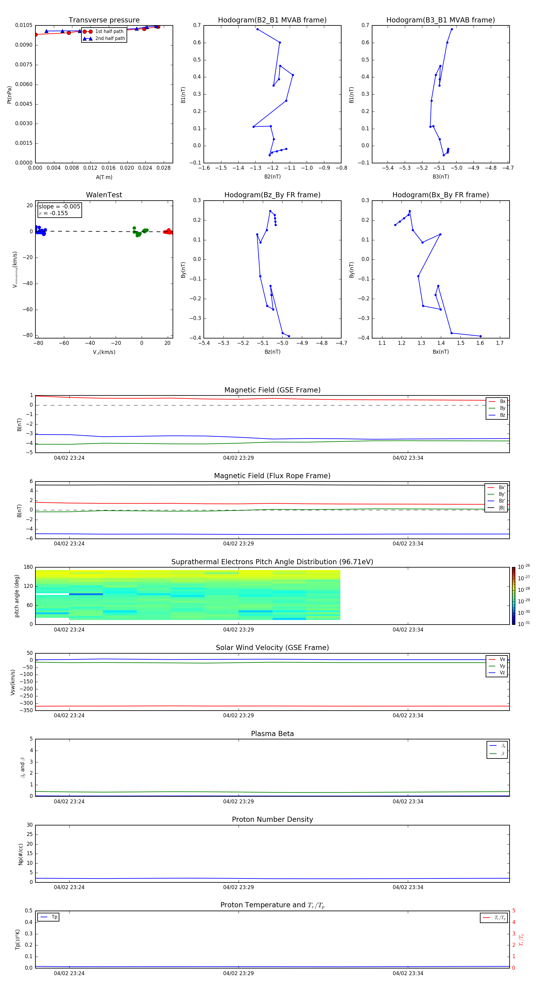Click the 'Bz' legend entry in GSE panel
545x1000 pixels.
tap(497, 415)
